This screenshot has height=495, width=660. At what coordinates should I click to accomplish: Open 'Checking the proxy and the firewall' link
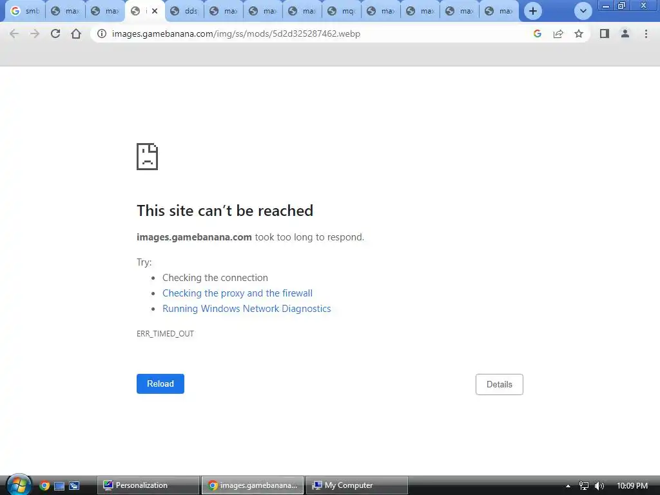[237, 293]
